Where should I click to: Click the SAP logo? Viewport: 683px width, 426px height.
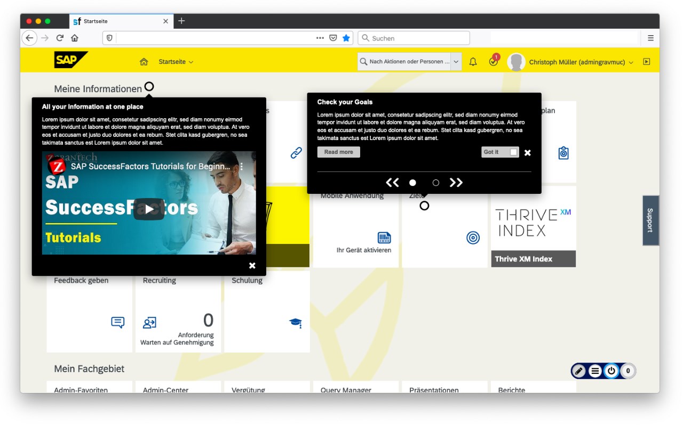[71, 60]
